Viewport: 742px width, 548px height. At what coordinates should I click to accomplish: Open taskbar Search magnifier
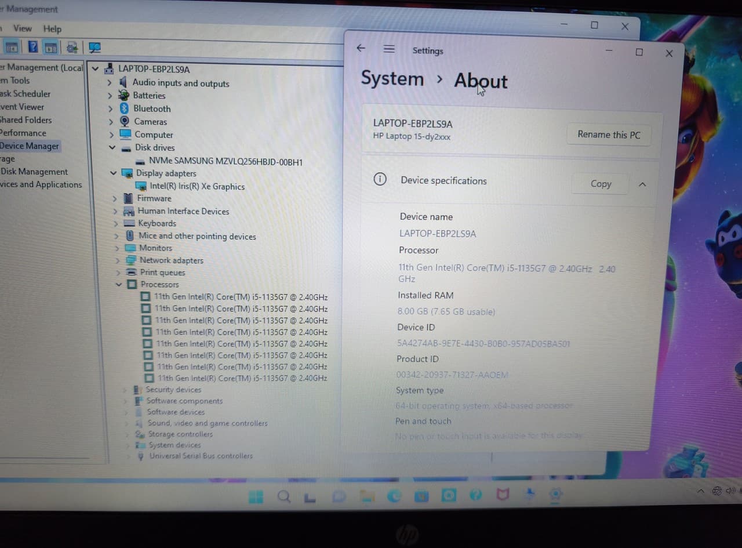[283, 497]
